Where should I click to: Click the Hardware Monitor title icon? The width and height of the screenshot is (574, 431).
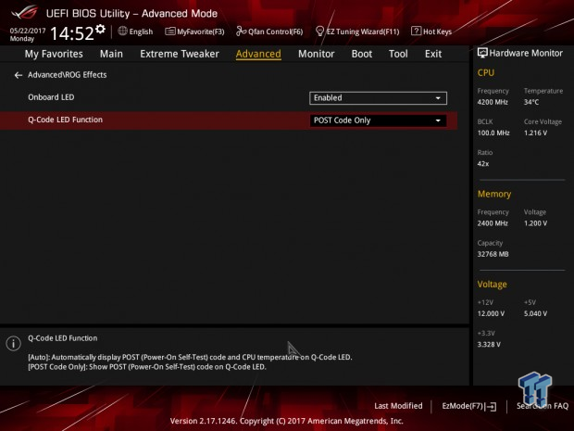coord(482,53)
